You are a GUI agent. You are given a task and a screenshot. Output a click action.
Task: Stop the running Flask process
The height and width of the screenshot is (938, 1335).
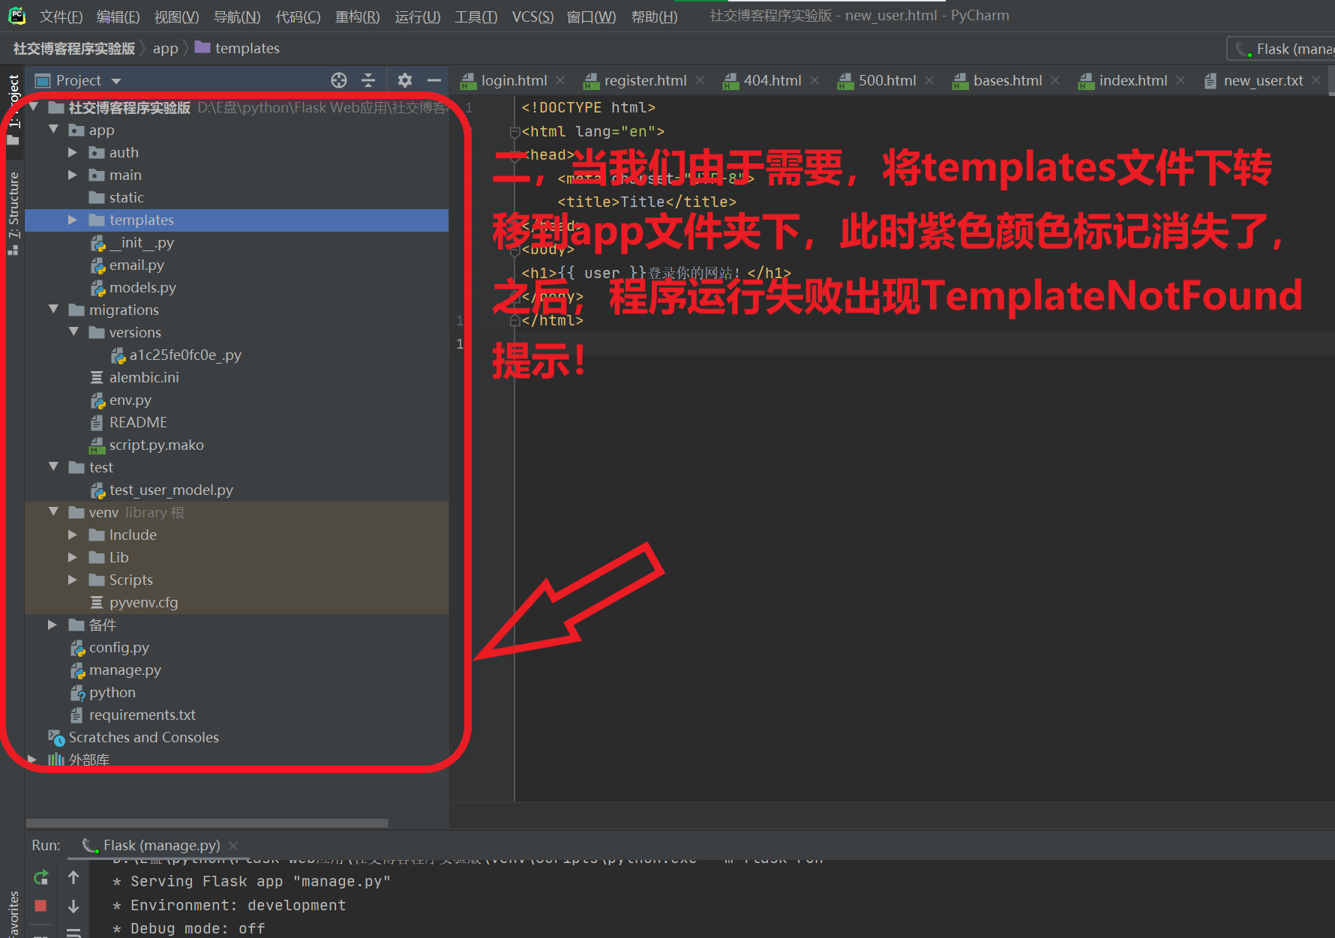40,906
